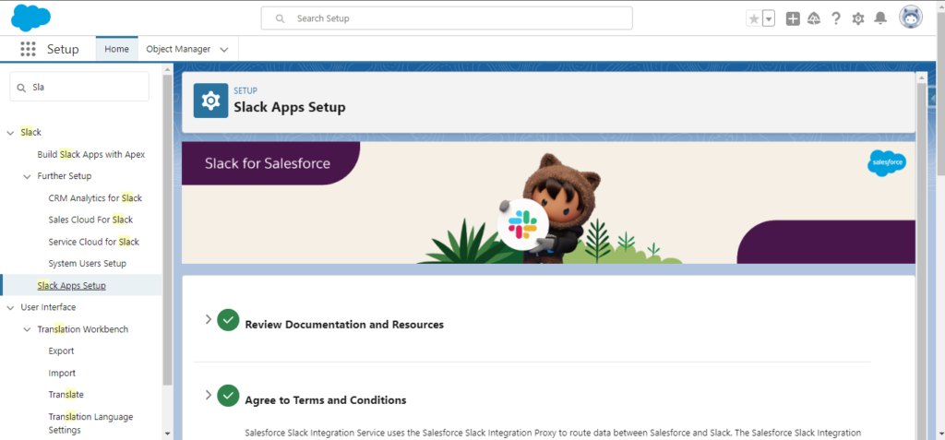Open the user profile avatar
The image size is (945, 440).
click(911, 18)
